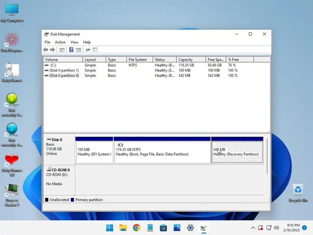The height and width of the screenshot is (235, 313).
Task: Maximize the Disk Management window
Action: click(x=250, y=34)
